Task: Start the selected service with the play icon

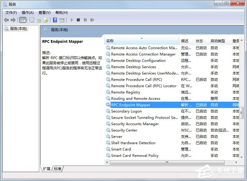Action: (72, 20)
